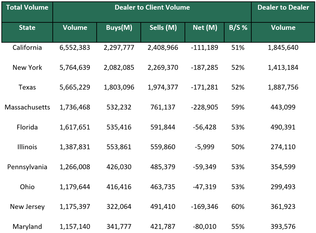Screen dimensions: 316x233
Task: Select the Total Volume column header
Action: coord(27,8)
